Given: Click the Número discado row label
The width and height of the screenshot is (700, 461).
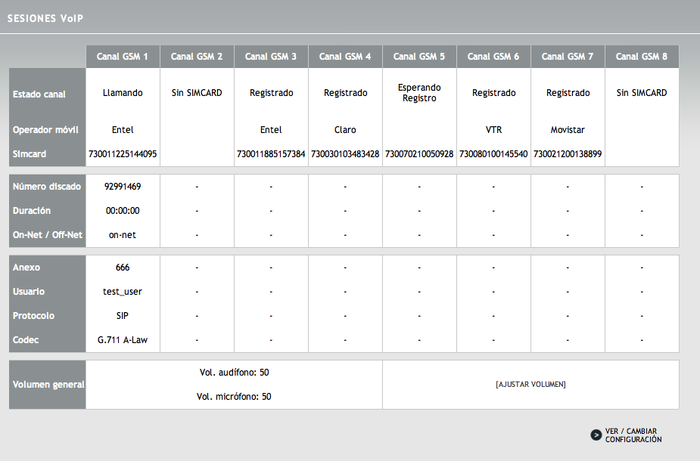Looking at the screenshot, I should (x=46, y=187).
